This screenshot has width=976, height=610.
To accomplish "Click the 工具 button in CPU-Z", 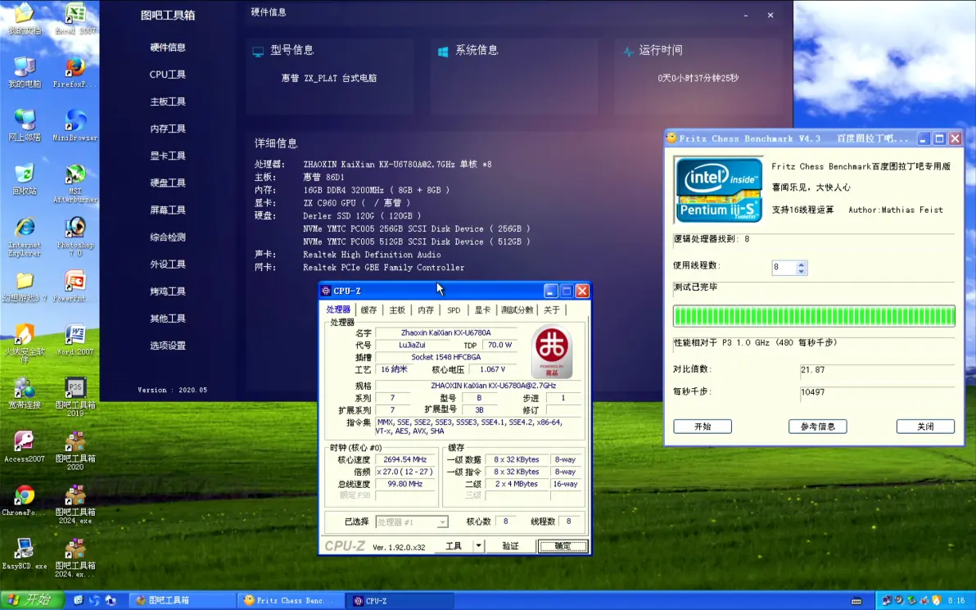I will click(454, 546).
